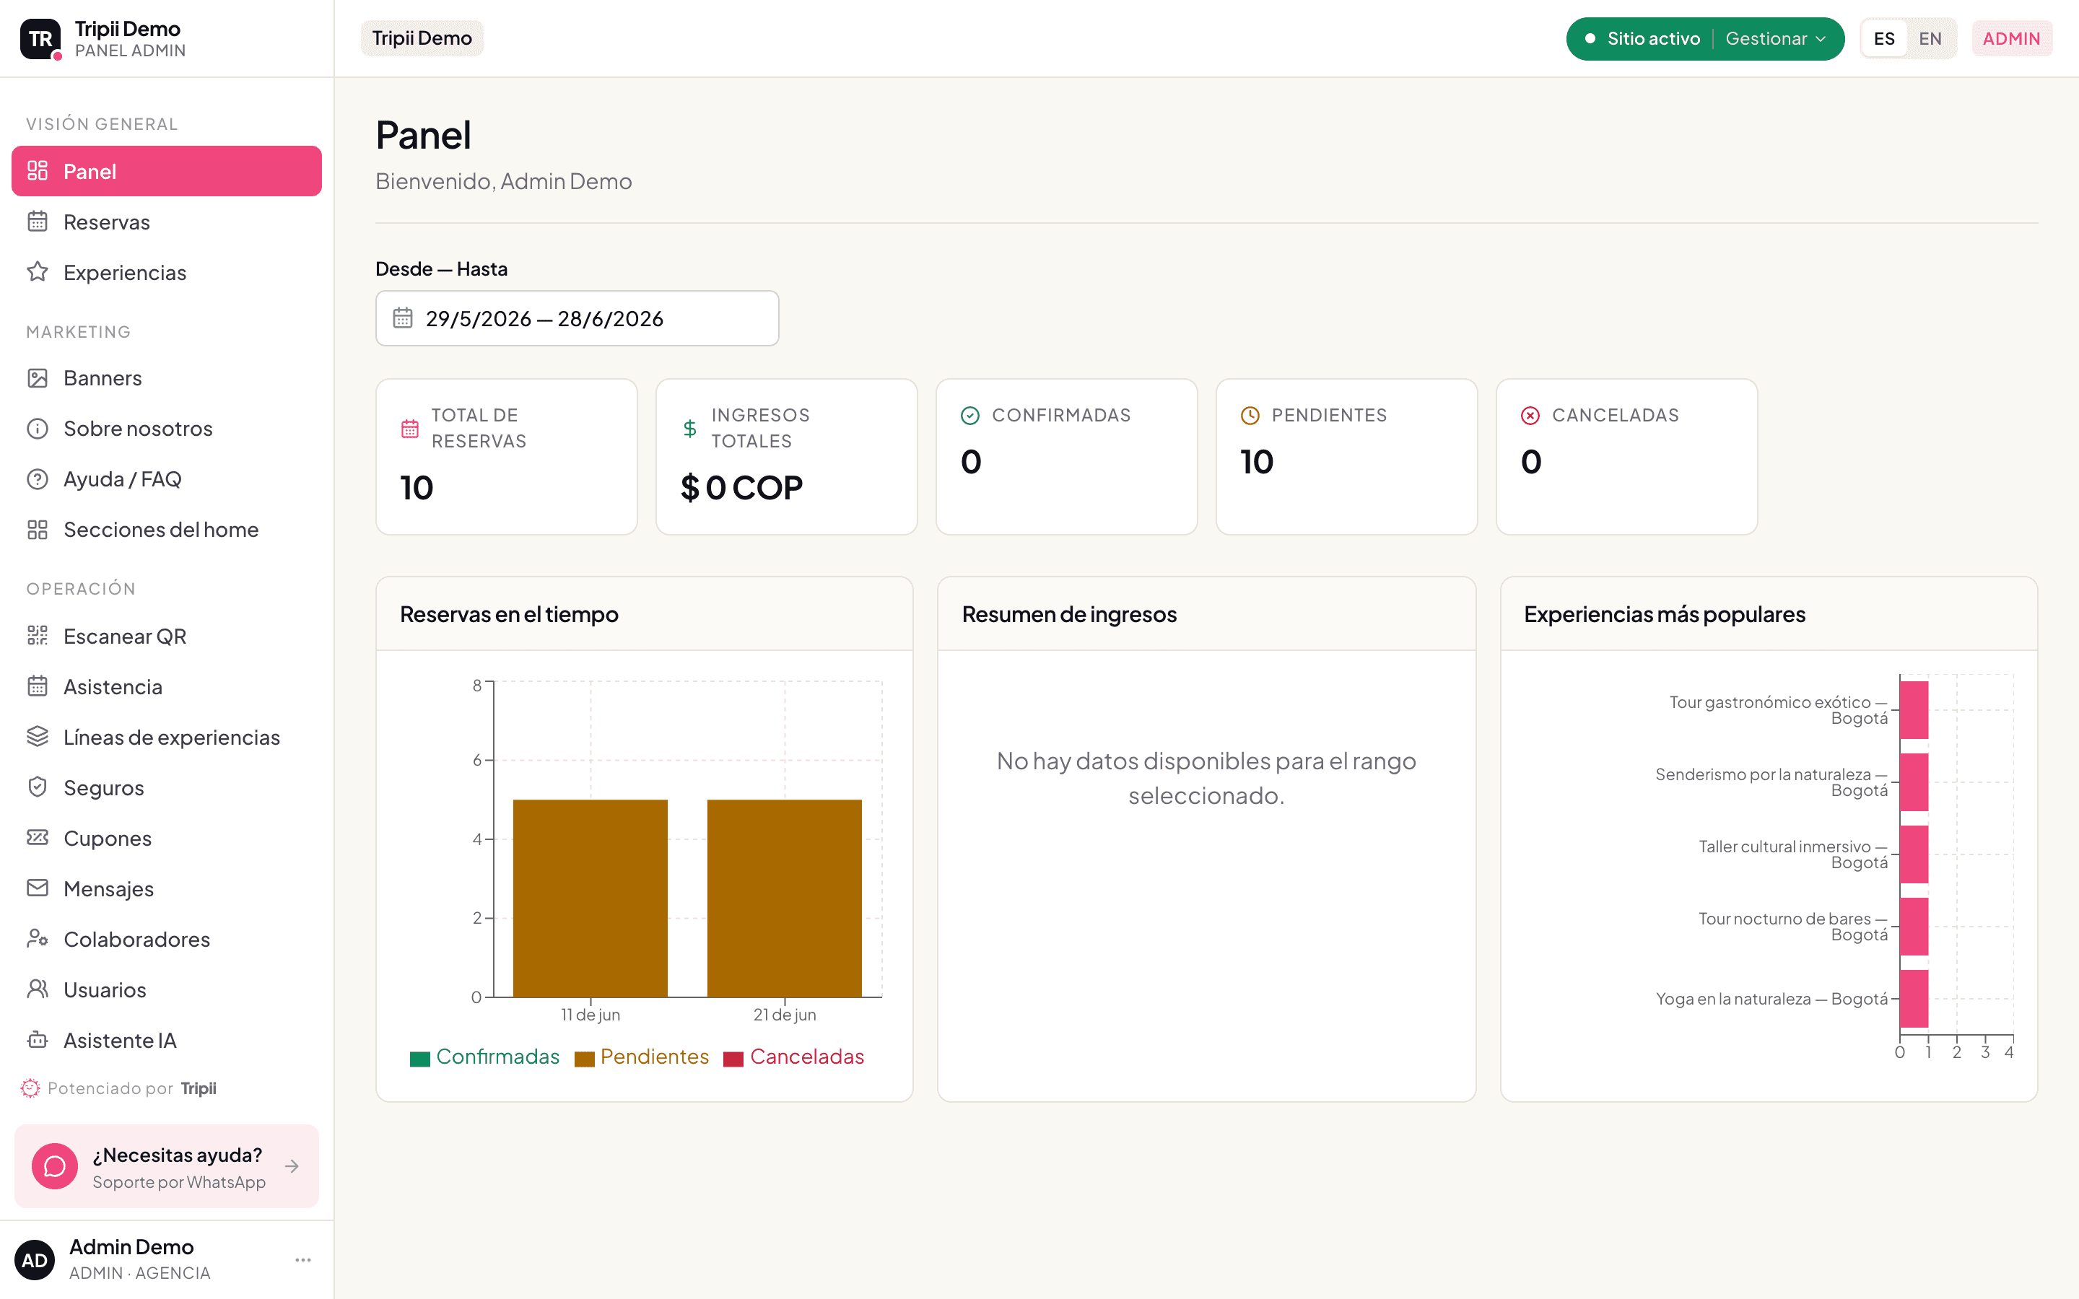Open Asistente IA page
The image size is (2079, 1299).
[x=167, y=1039]
